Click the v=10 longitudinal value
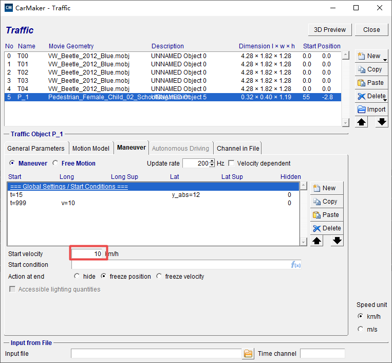The height and width of the screenshot is (363, 392). (x=68, y=203)
